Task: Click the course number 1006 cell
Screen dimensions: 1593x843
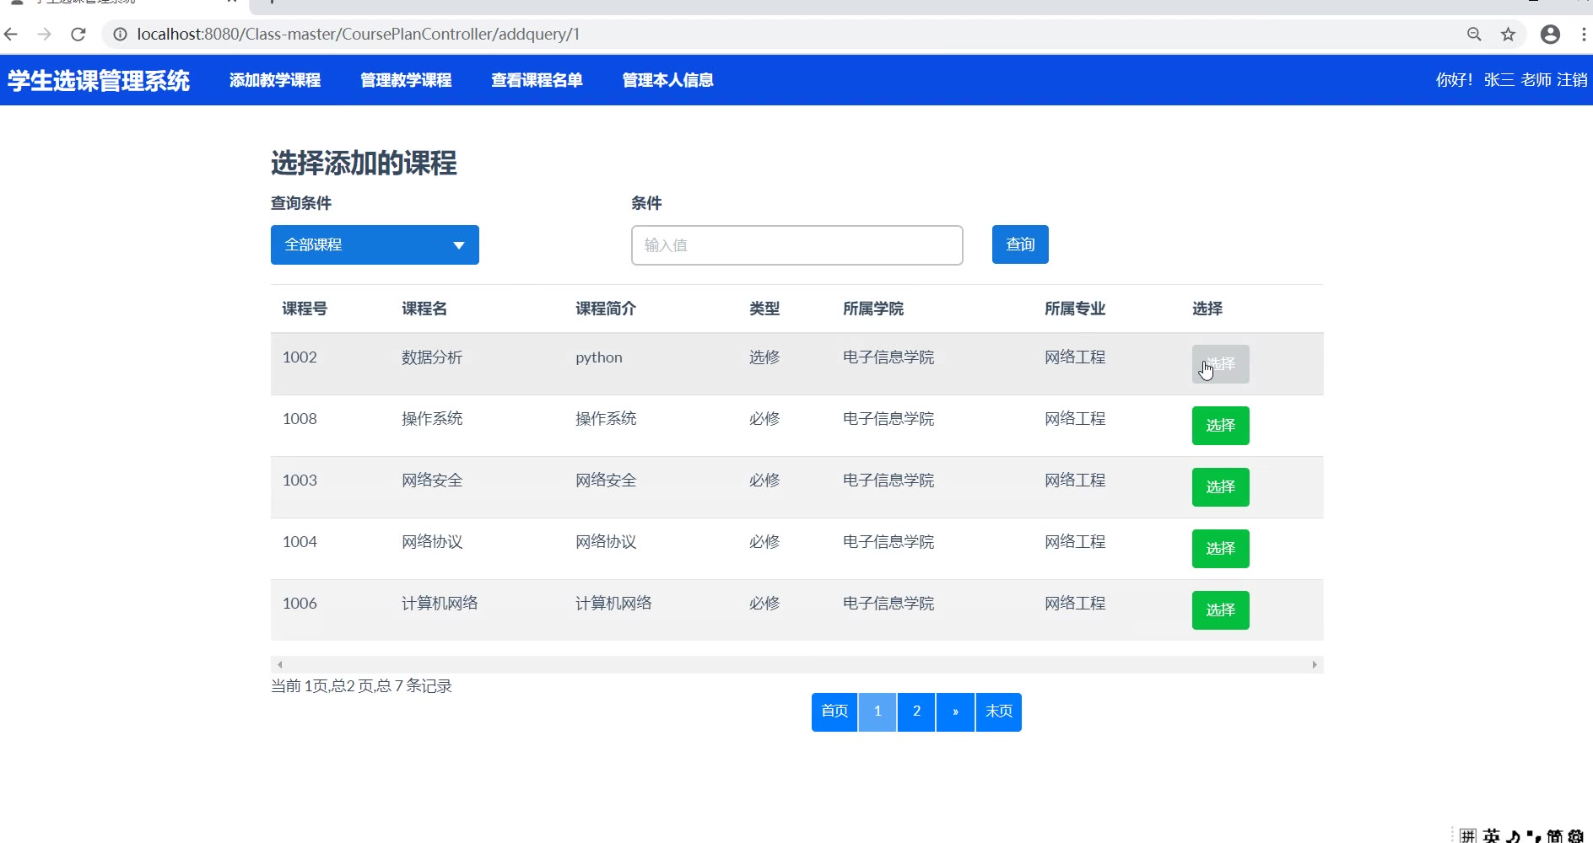Action: click(x=300, y=604)
